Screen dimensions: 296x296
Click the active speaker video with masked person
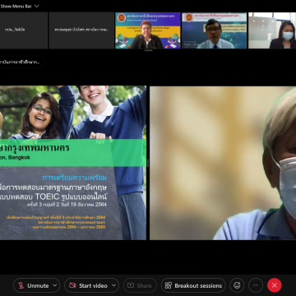point(223,163)
